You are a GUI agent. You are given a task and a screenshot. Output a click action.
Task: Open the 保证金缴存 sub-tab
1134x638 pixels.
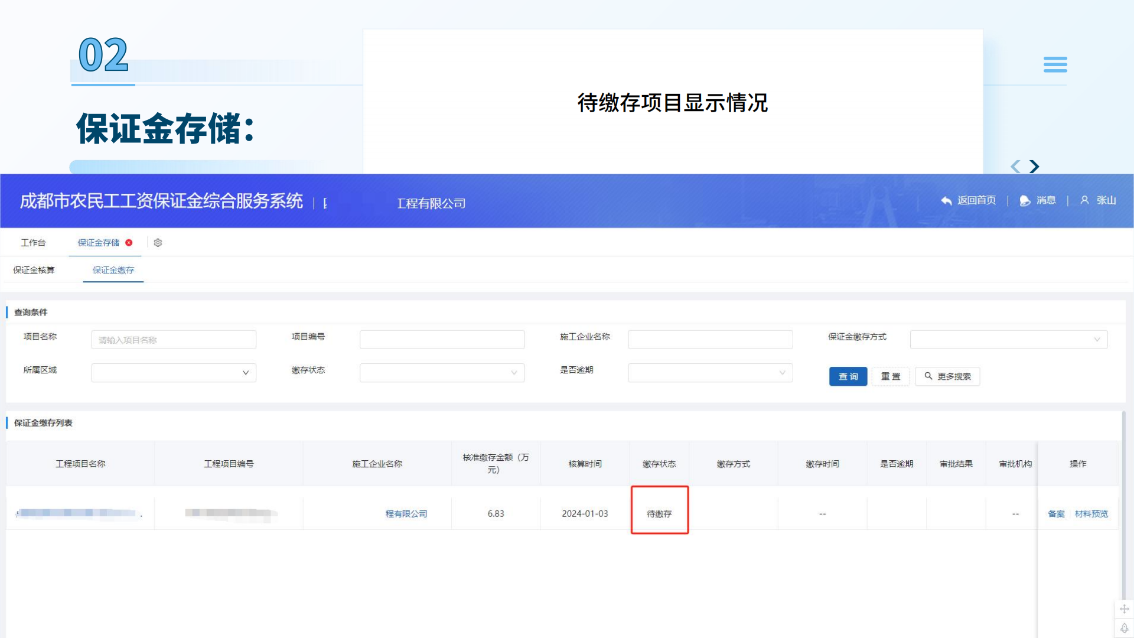(113, 270)
